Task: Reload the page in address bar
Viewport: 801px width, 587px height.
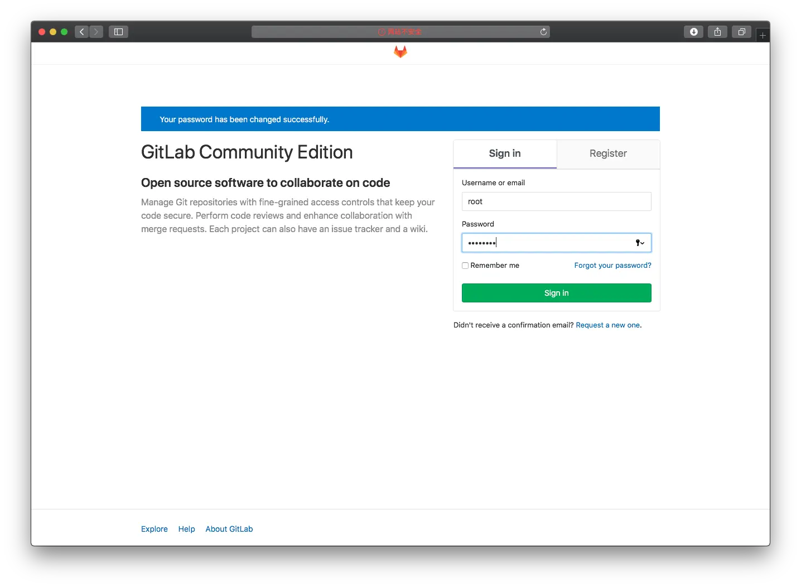Action: tap(543, 32)
